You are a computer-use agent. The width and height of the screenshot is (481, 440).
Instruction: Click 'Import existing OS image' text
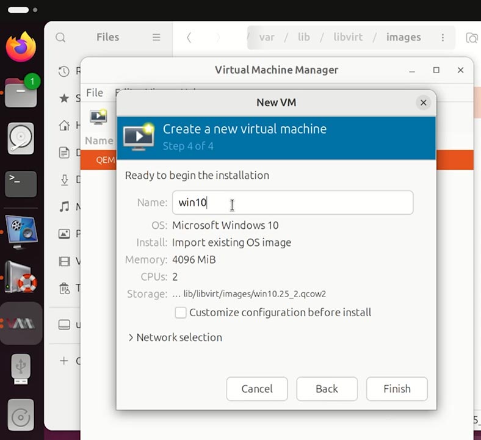point(231,242)
